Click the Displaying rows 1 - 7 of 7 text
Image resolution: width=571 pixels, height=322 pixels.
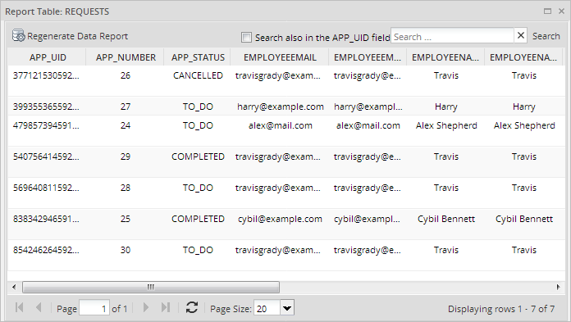point(501,309)
